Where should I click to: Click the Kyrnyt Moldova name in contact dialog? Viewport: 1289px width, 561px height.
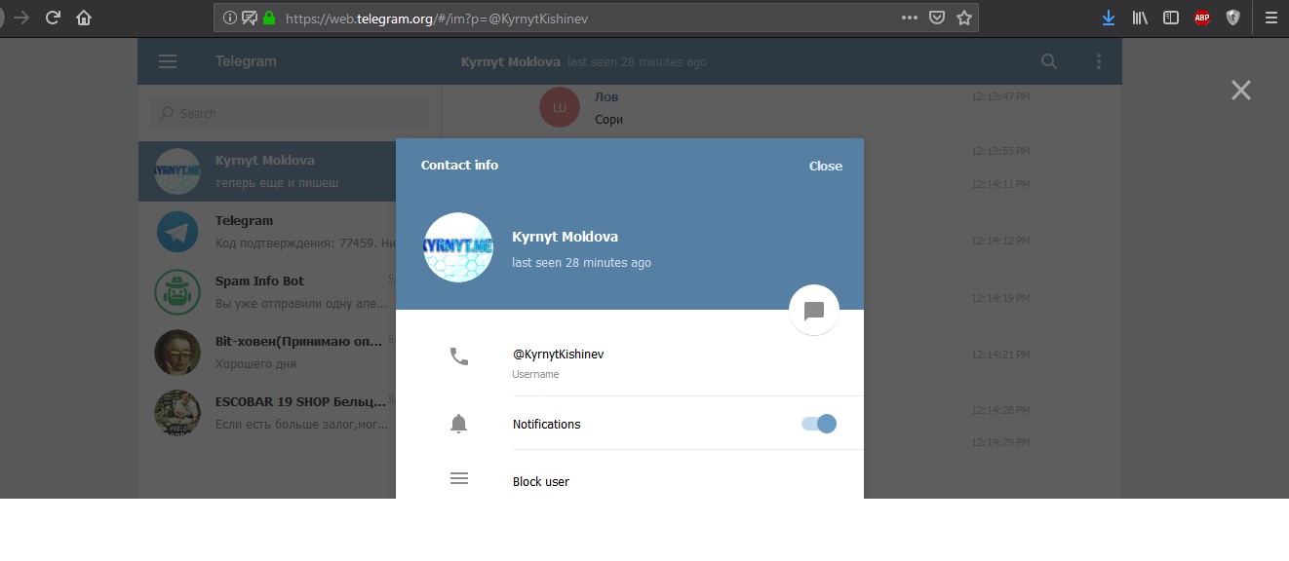566,237
